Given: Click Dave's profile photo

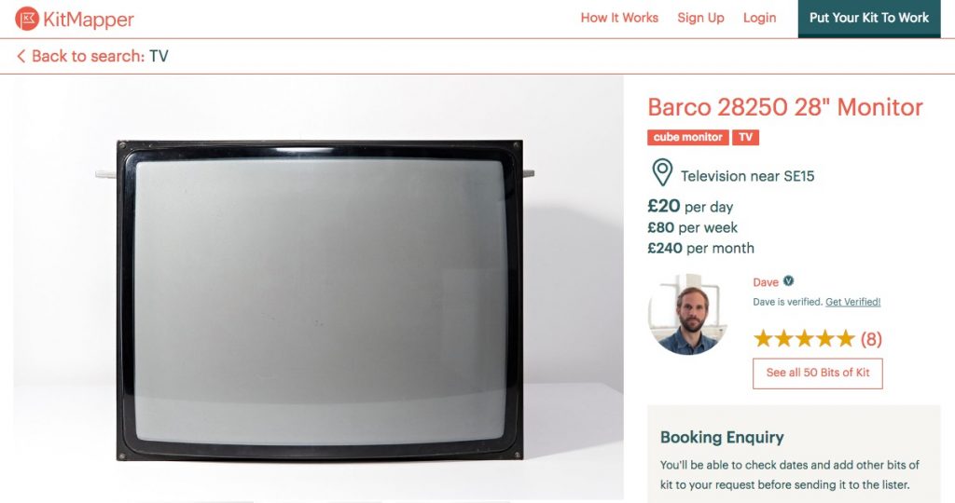Looking at the screenshot, I should (x=687, y=315).
